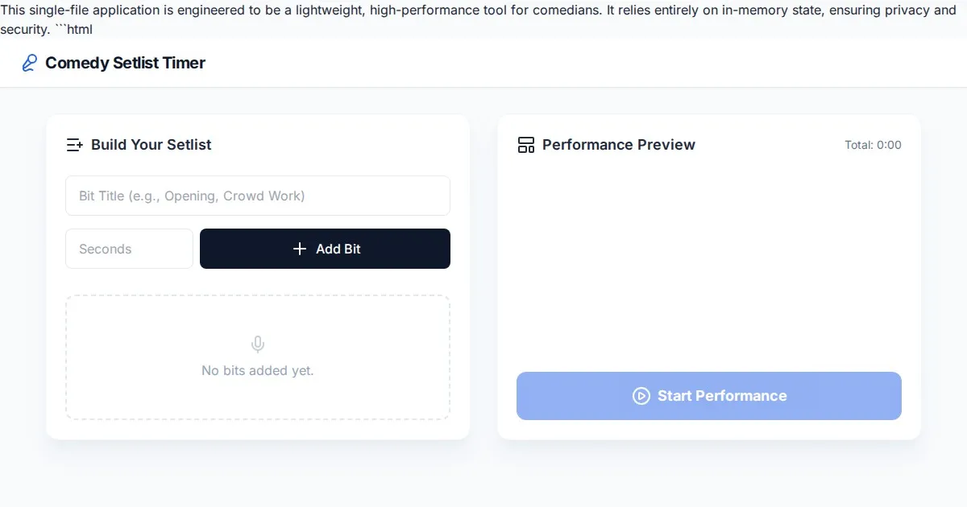Click the microphone logo icon in the header

click(x=29, y=63)
